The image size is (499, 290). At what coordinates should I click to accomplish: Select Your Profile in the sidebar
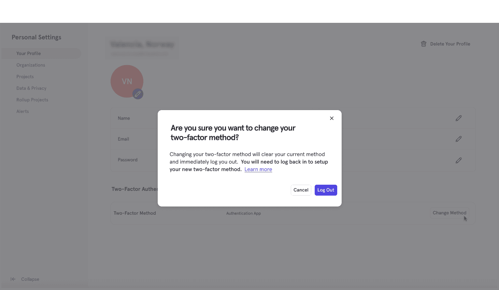click(28, 53)
